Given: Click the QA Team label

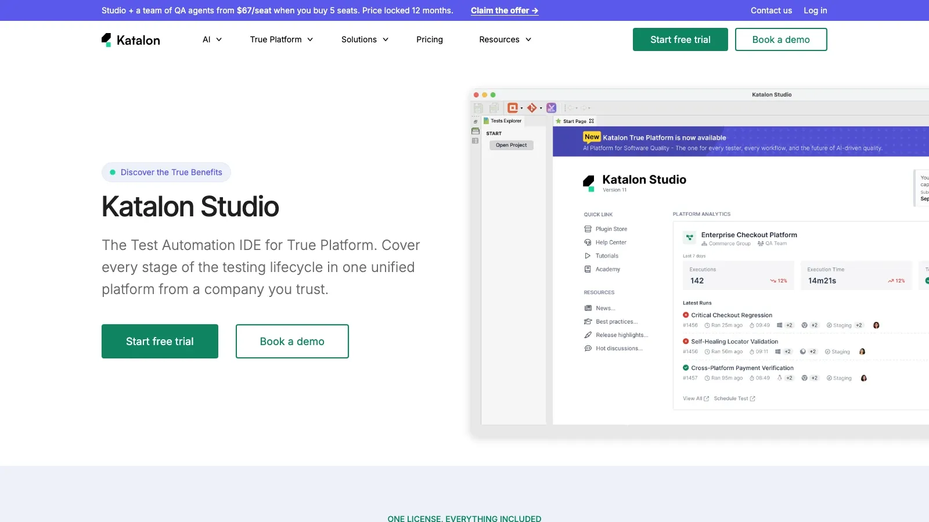Looking at the screenshot, I should coord(772,244).
